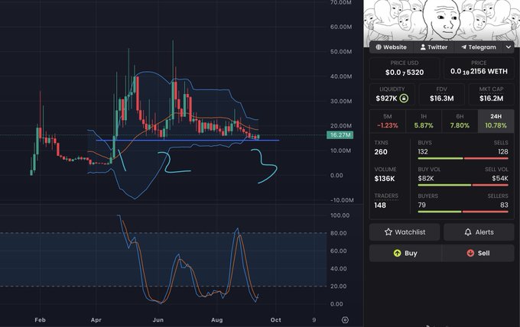Click the WETH price value box
This screenshot has width=520, height=327.
[479, 68]
